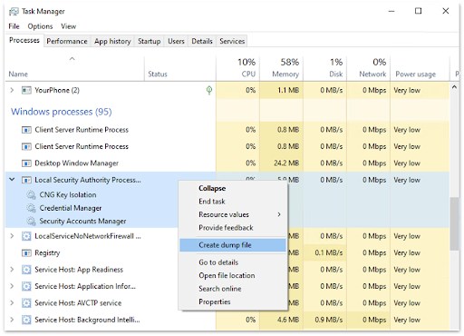Screen dimensions: 464x336
Task: Click the 0.1 MB/s Registry disk cell
Action: (x=324, y=252)
